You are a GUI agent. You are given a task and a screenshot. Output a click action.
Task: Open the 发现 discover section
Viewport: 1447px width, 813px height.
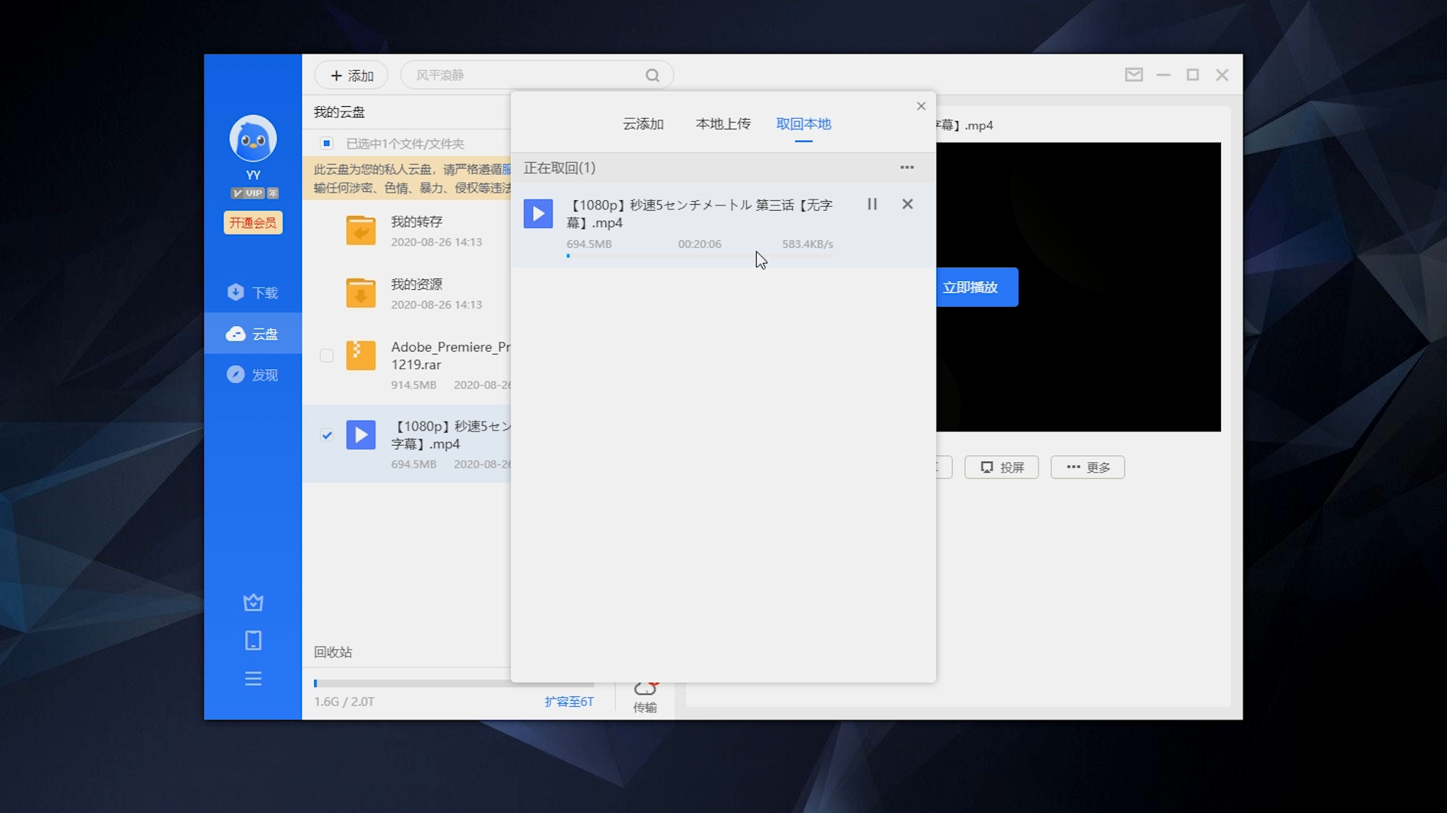point(252,374)
